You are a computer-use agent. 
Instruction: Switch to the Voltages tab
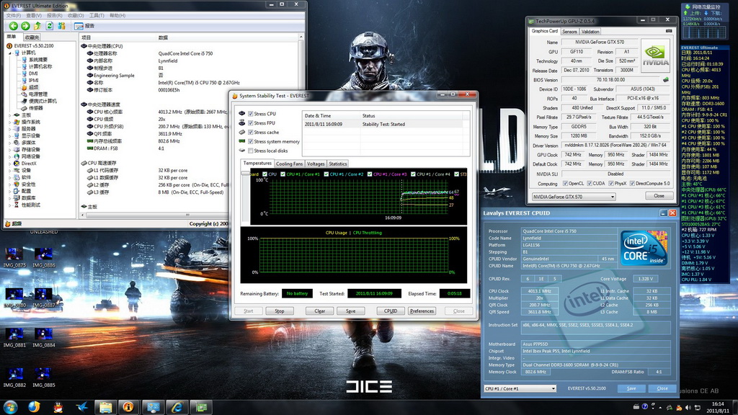pyautogui.click(x=316, y=164)
